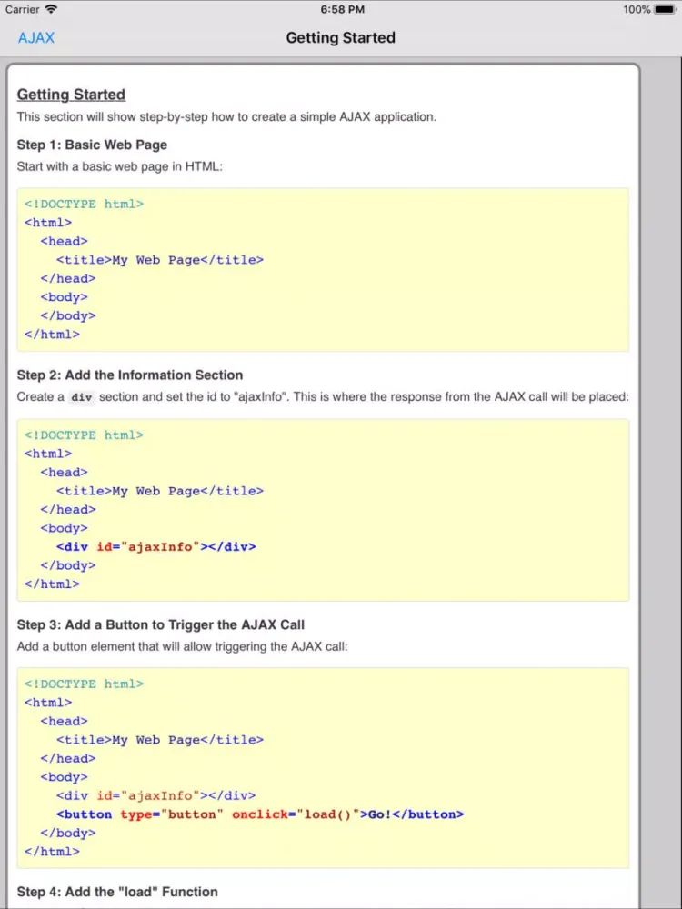Click the bold div id="ajaxInfo" line in Step 2
Screen dimensions: 682x909
pos(155,546)
